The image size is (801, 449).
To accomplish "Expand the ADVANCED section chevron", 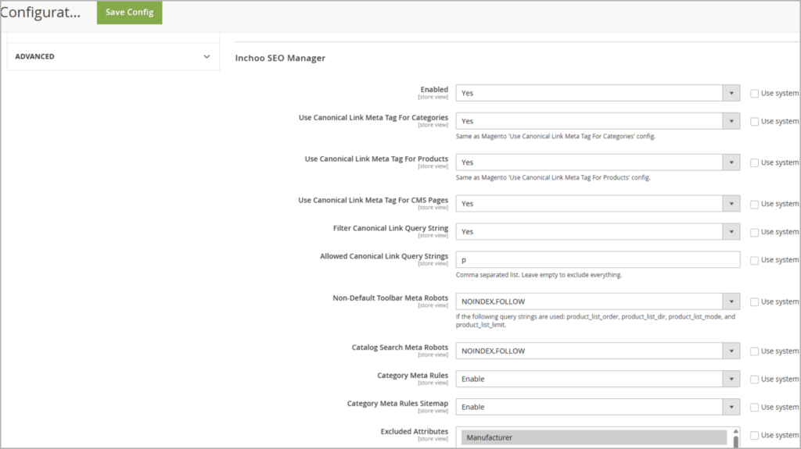I will [x=207, y=57].
